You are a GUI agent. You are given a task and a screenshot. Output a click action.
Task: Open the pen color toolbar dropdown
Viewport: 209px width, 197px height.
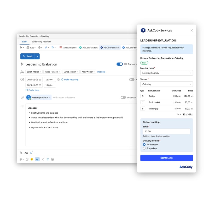pos(47,48)
